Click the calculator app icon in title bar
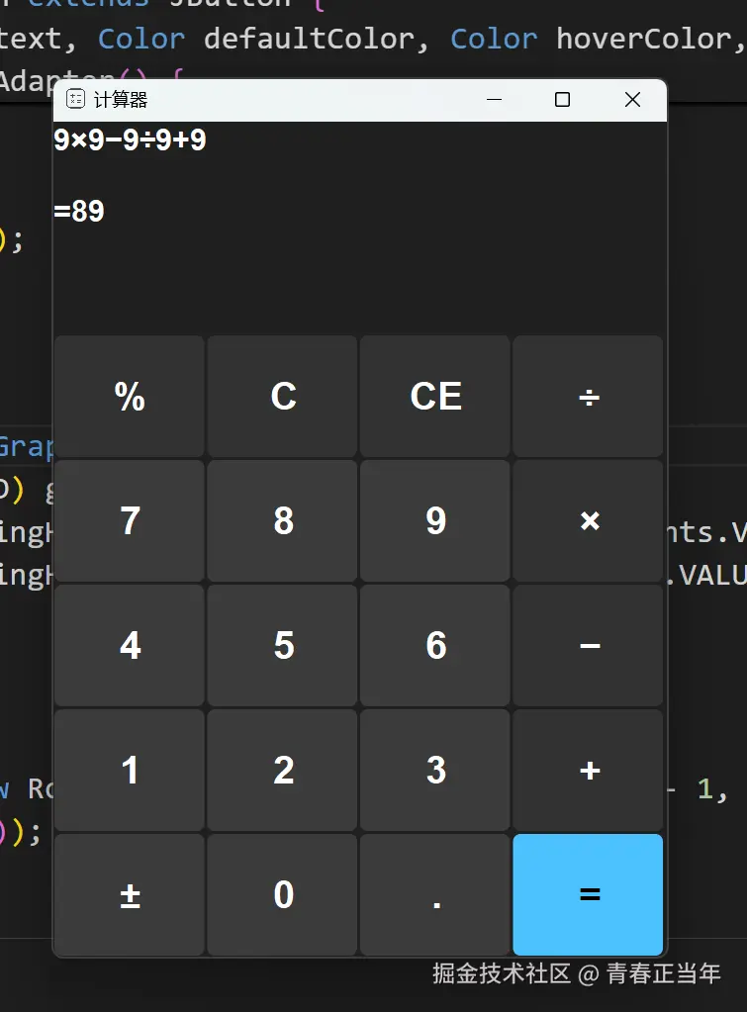Screen dimensions: 747x1012 75,99
